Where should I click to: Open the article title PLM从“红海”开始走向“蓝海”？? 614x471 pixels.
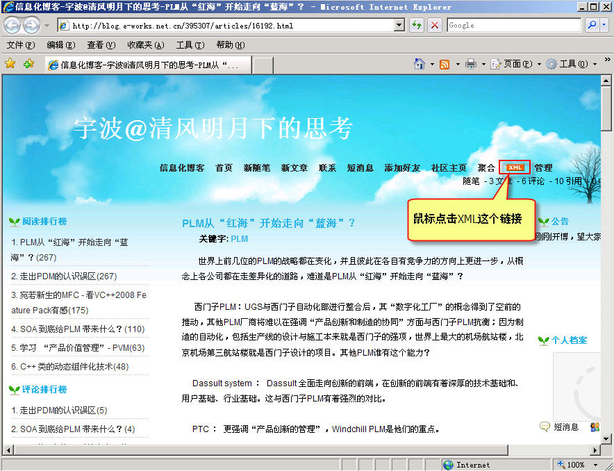coord(269,223)
